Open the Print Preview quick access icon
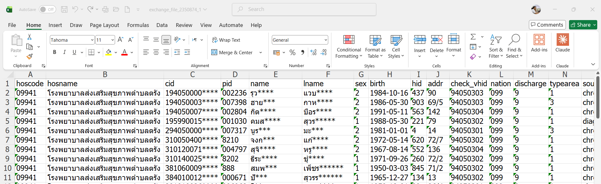 point(105,9)
